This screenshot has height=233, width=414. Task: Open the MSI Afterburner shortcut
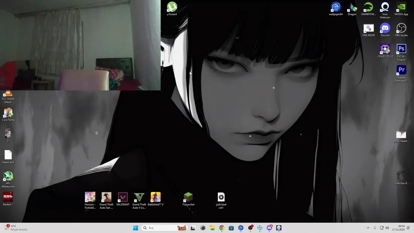point(8,179)
